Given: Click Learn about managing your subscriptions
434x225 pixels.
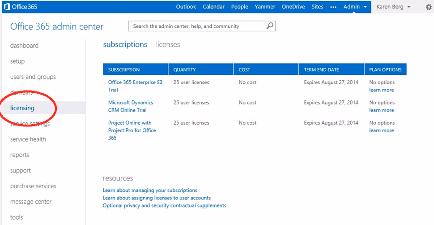Looking at the screenshot, I should (150, 190).
